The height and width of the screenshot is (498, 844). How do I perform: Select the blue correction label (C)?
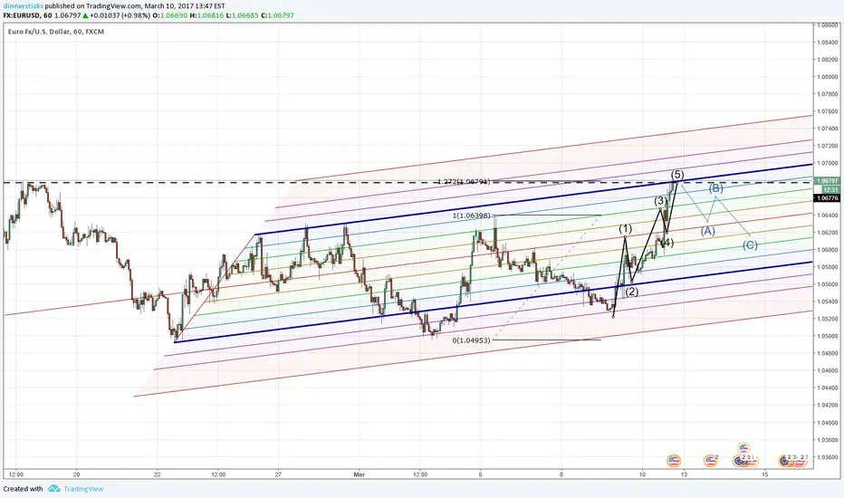click(x=751, y=245)
